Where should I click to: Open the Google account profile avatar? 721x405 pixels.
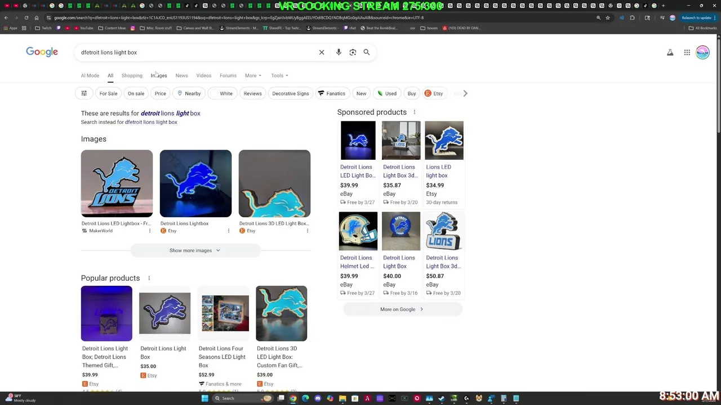tap(702, 52)
